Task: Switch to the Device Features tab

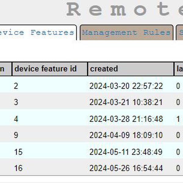Action: tap(38, 33)
